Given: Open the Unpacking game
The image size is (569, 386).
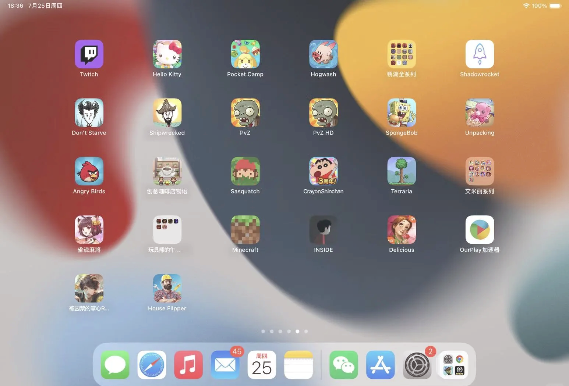Looking at the screenshot, I should [x=480, y=112].
